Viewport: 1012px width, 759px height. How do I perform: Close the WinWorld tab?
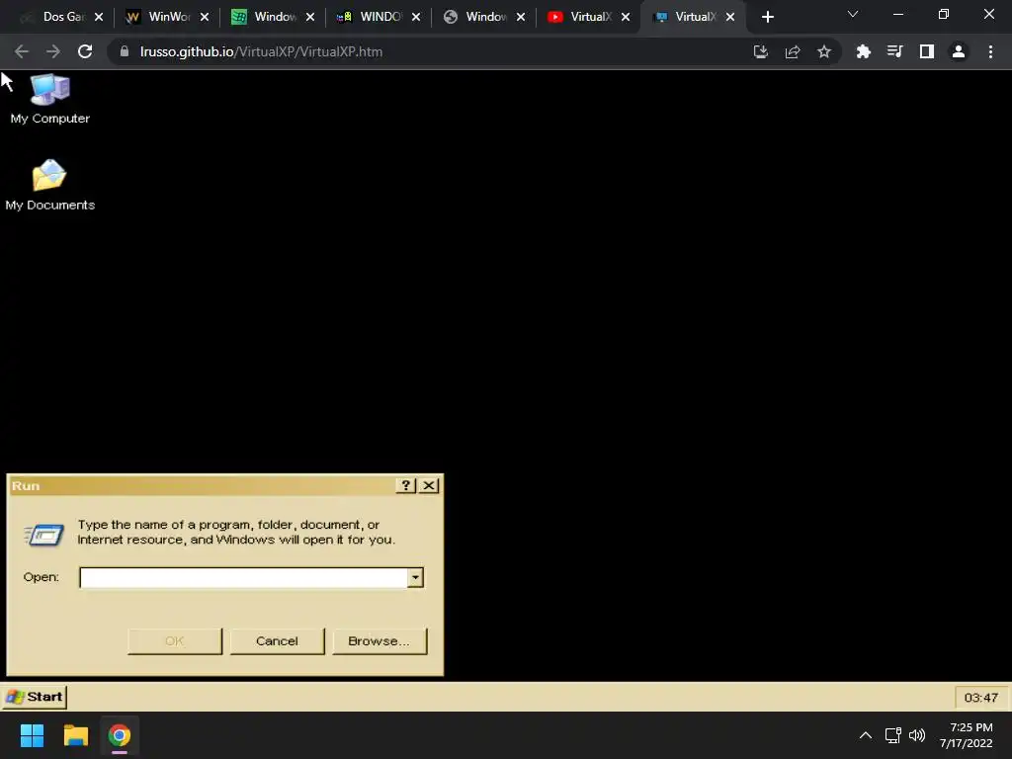(205, 17)
